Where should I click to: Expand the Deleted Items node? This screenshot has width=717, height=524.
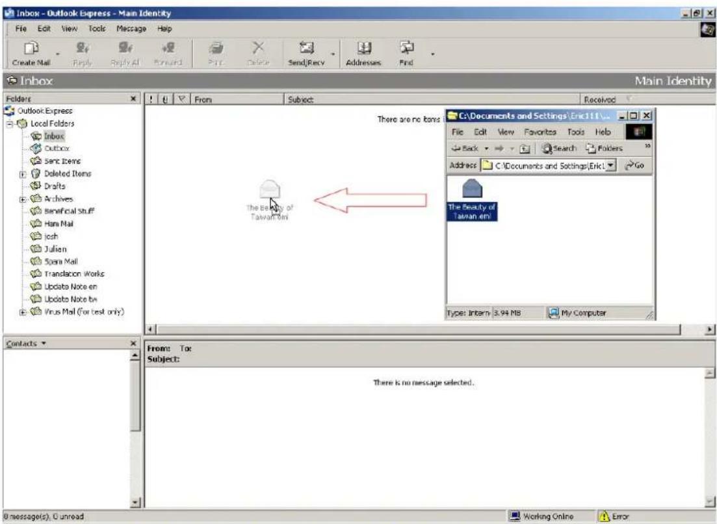point(22,174)
